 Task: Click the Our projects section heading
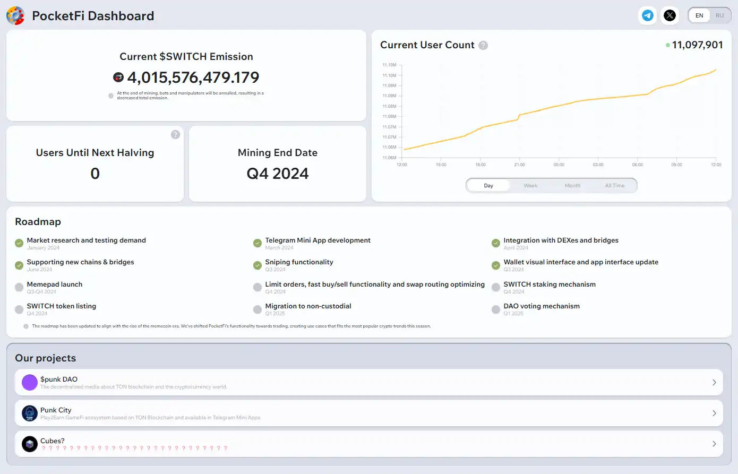(x=46, y=358)
